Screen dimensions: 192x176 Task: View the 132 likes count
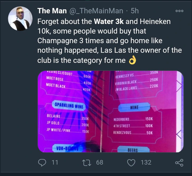[x=146, y=163]
